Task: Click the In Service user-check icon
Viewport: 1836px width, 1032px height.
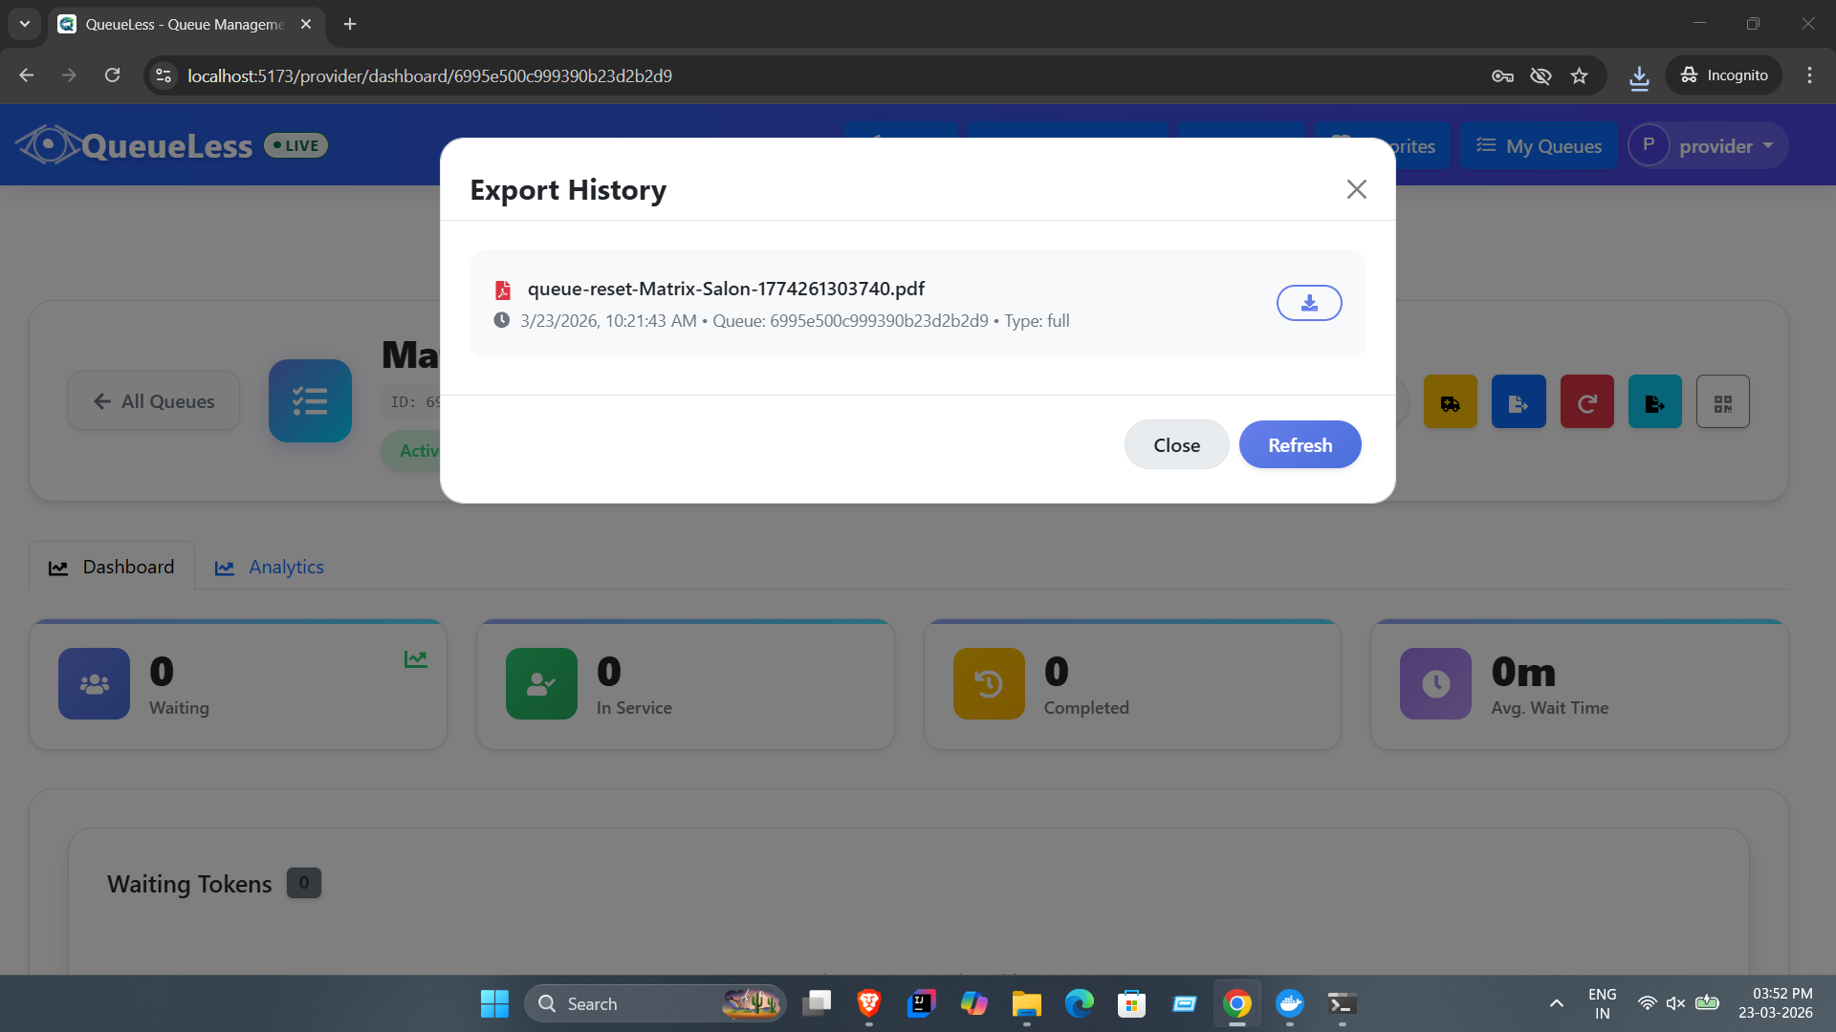Action: (541, 684)
